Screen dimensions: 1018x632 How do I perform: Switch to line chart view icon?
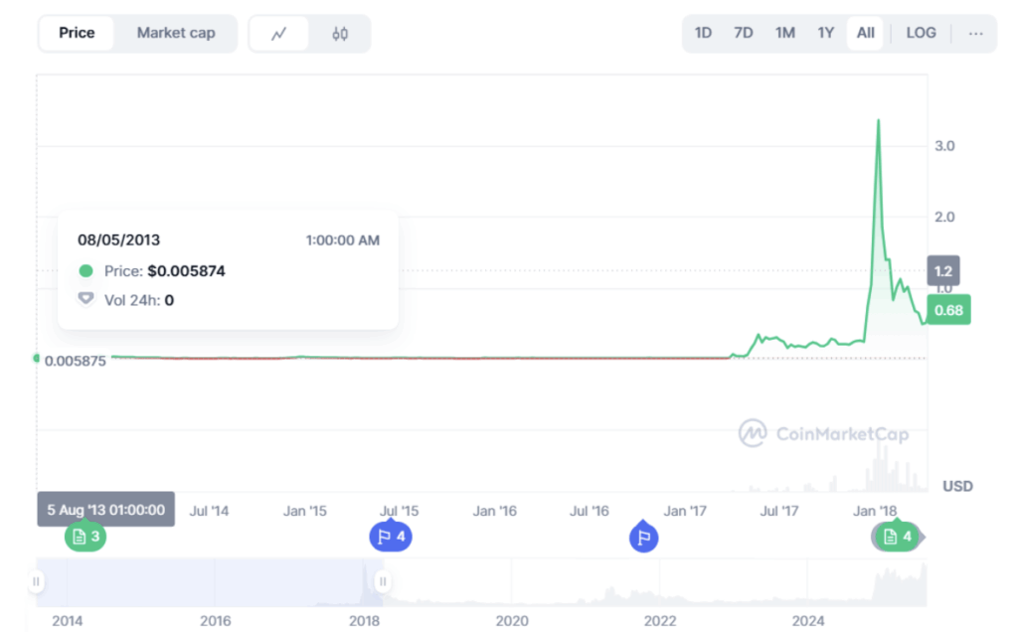point(279,33)
